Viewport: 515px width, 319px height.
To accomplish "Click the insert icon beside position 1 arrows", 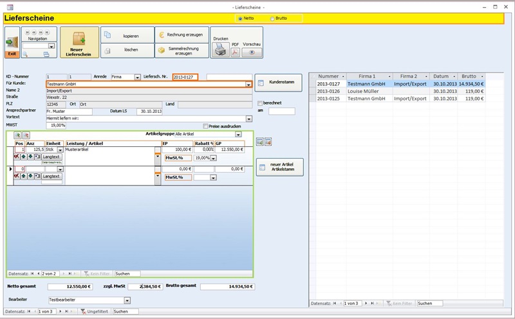I will [x=38, y=157].
